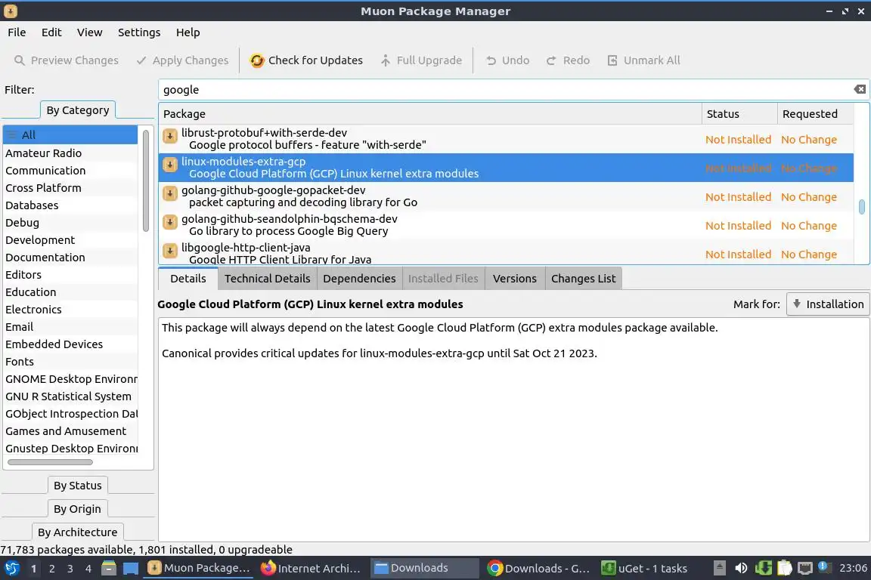Viewport: 871px width, 580px height.
Task: Click Full Upgrade toolbar button
Action: (421, 60)
